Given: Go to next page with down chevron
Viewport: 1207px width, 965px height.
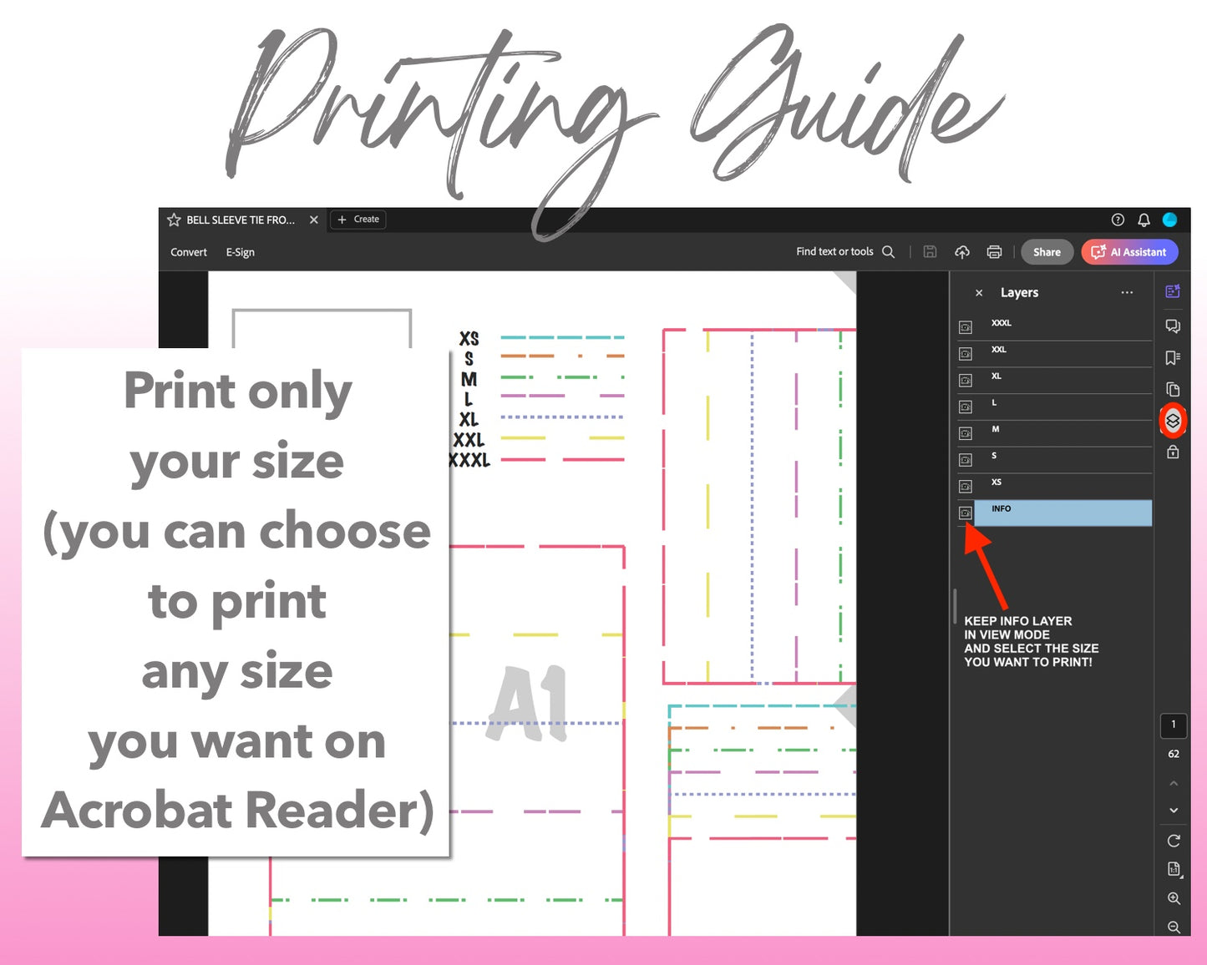Looking at the screenshot, I should click(1174, 811).
